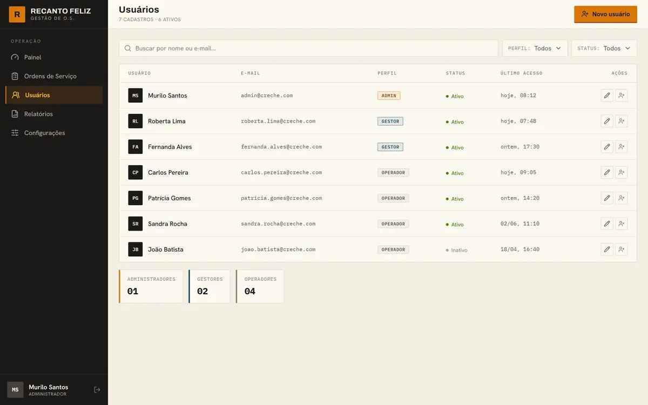Click email joao.batista@creche.com
This screenshot has width=648, height=405.
[x=278, y=249]
